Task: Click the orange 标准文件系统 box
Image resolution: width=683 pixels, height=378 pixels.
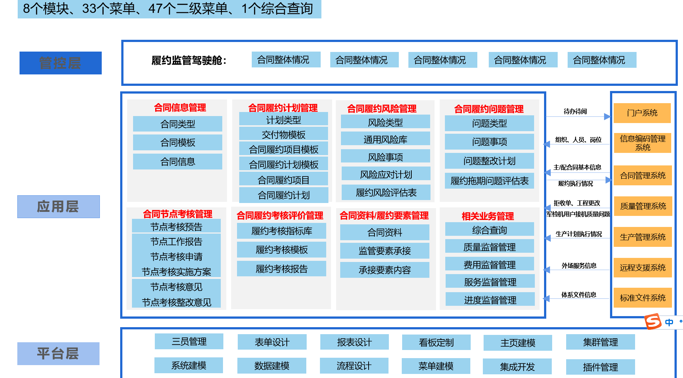Action: pyautogui.click(x=643, y=298)
